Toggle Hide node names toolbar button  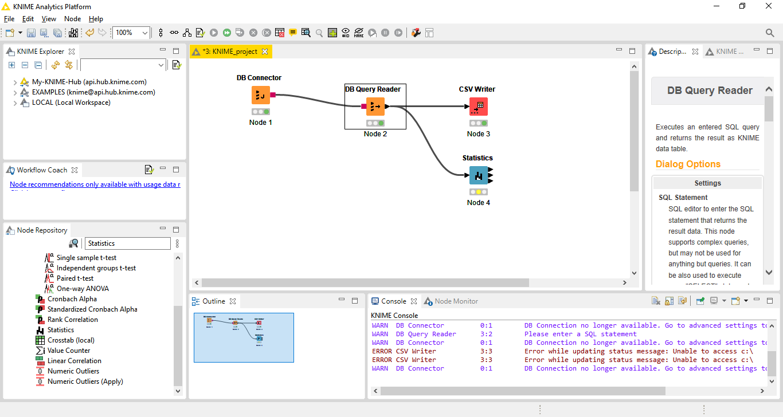[359, 33]
